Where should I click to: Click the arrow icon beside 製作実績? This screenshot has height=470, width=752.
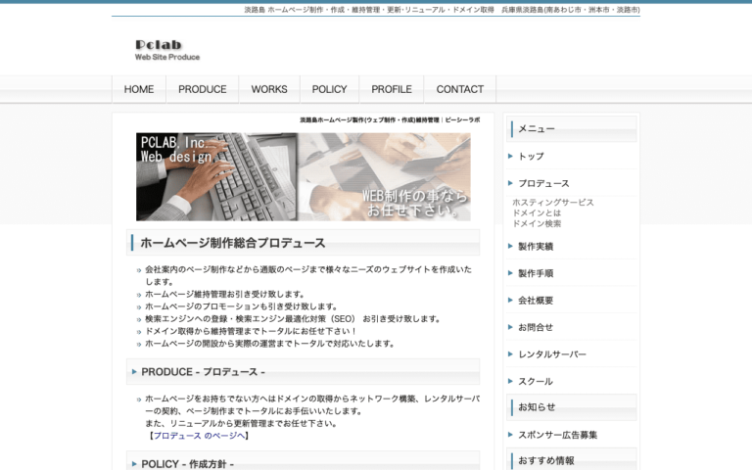[x=510, y=246]
